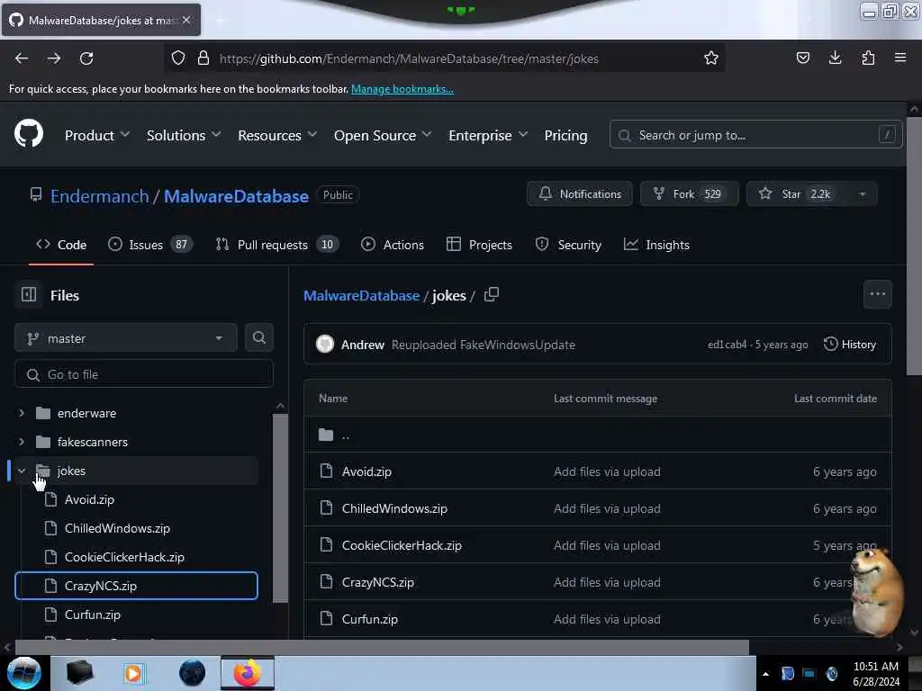Open the MalwareDatabase repository title link
Image resolution: width=922 pixels, height=691 pixels.
(236, 195)
